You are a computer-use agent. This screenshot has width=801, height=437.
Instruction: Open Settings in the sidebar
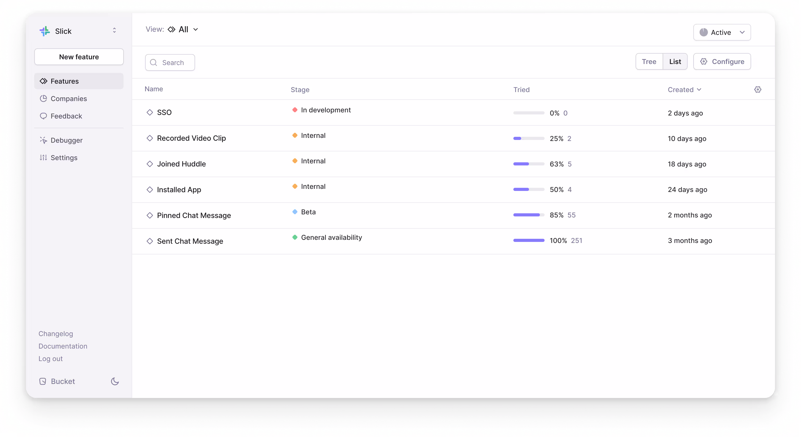(79, 158)
